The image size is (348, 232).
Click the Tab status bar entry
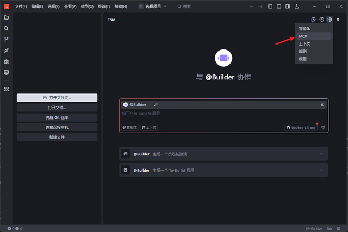[330, 229]
